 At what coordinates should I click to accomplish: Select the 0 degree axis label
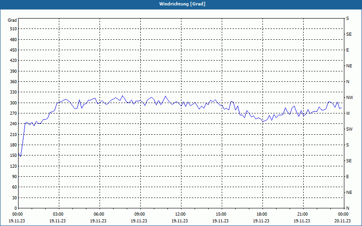pos(15,208)
